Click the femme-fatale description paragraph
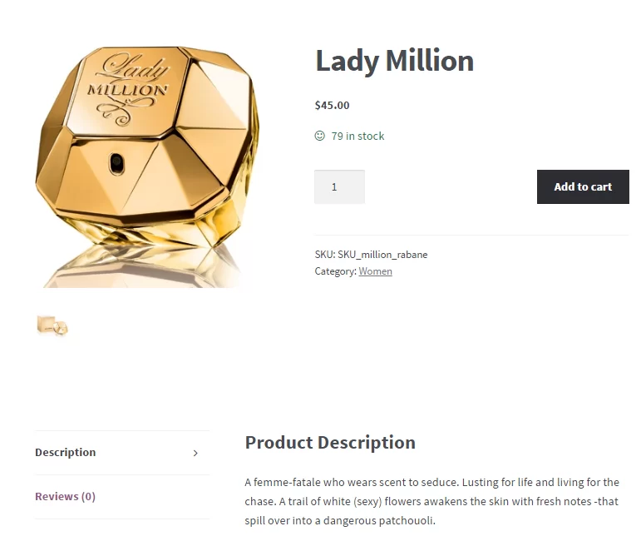 431,501
